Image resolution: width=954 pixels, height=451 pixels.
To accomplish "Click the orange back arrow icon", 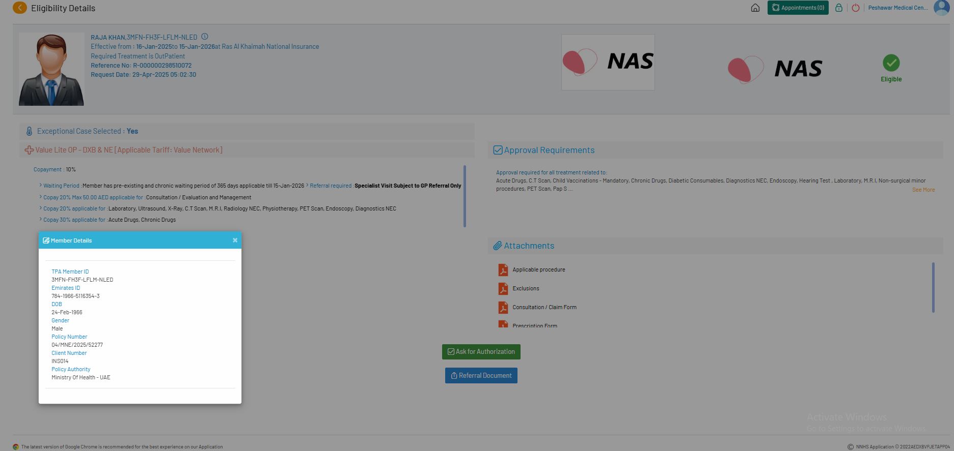I will pyautogui.click(x=19, y=8).
